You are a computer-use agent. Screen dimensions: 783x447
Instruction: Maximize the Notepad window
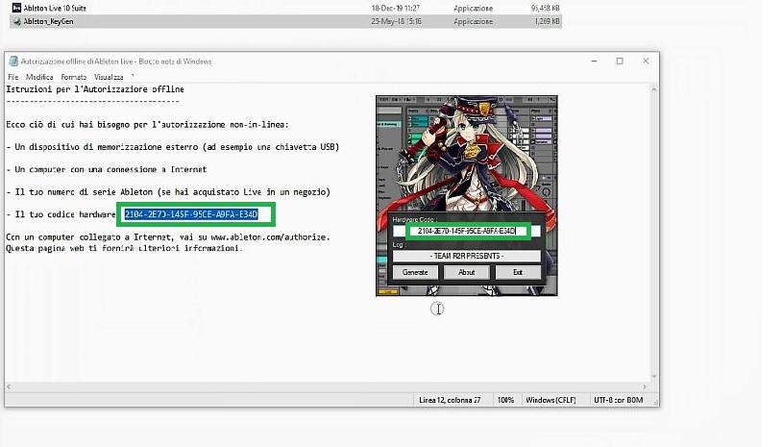click(x=620, y=61)
